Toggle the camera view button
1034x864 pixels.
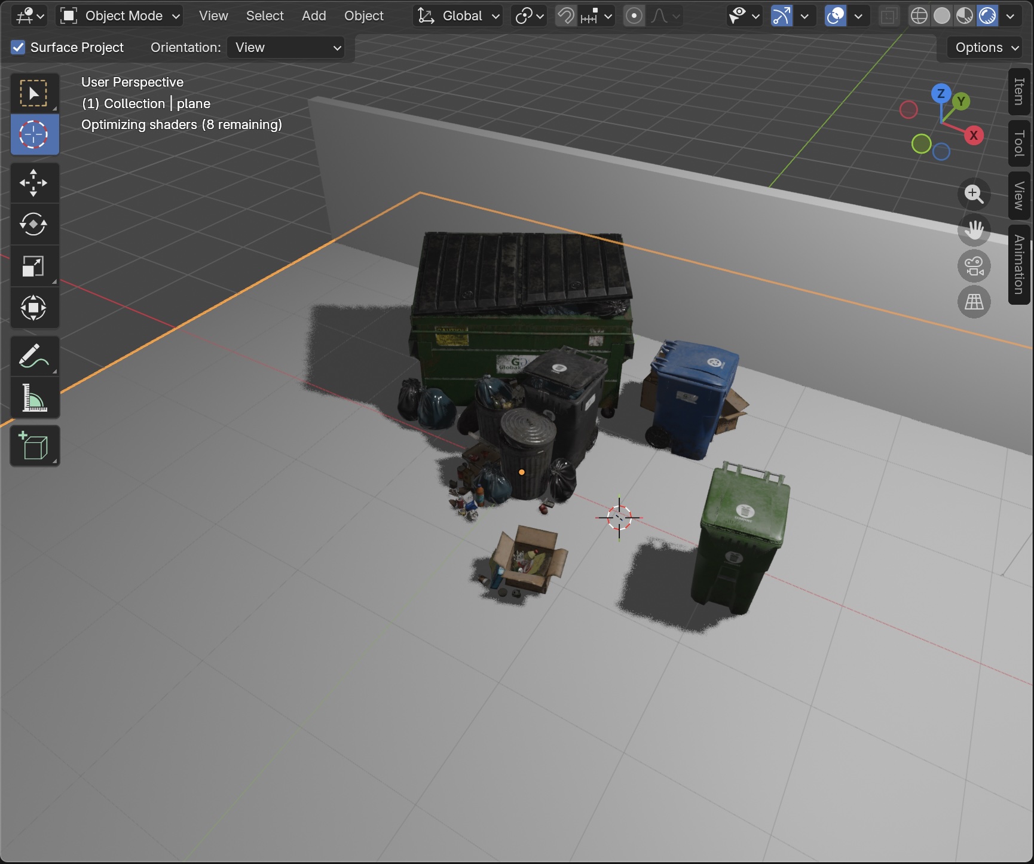[974, 266]
